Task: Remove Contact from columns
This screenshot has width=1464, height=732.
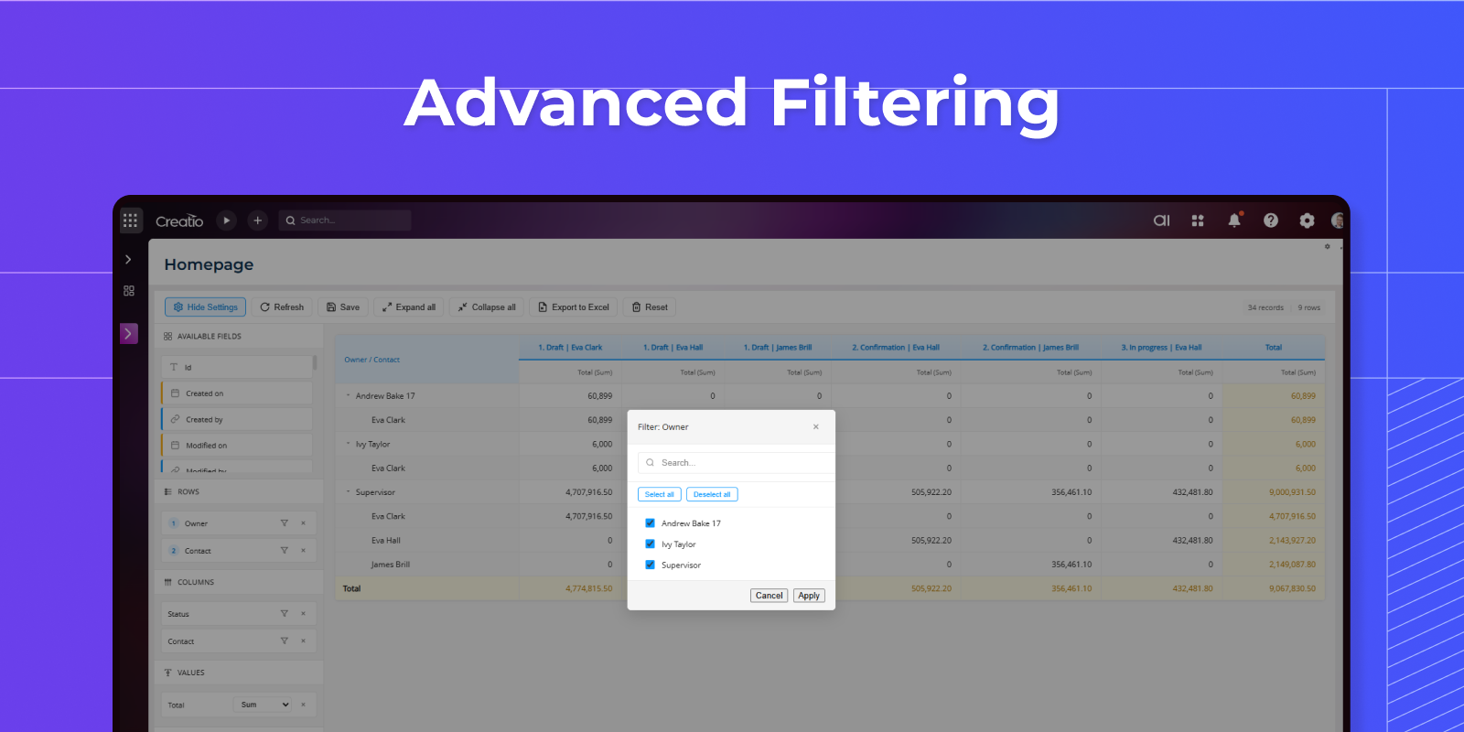Action: tap(303, 640)
